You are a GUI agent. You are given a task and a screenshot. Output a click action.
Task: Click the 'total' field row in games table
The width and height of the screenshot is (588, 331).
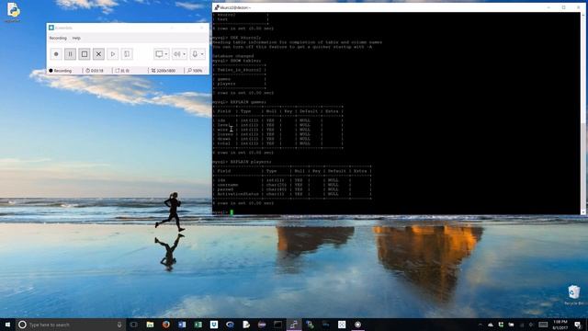point(277,143)
